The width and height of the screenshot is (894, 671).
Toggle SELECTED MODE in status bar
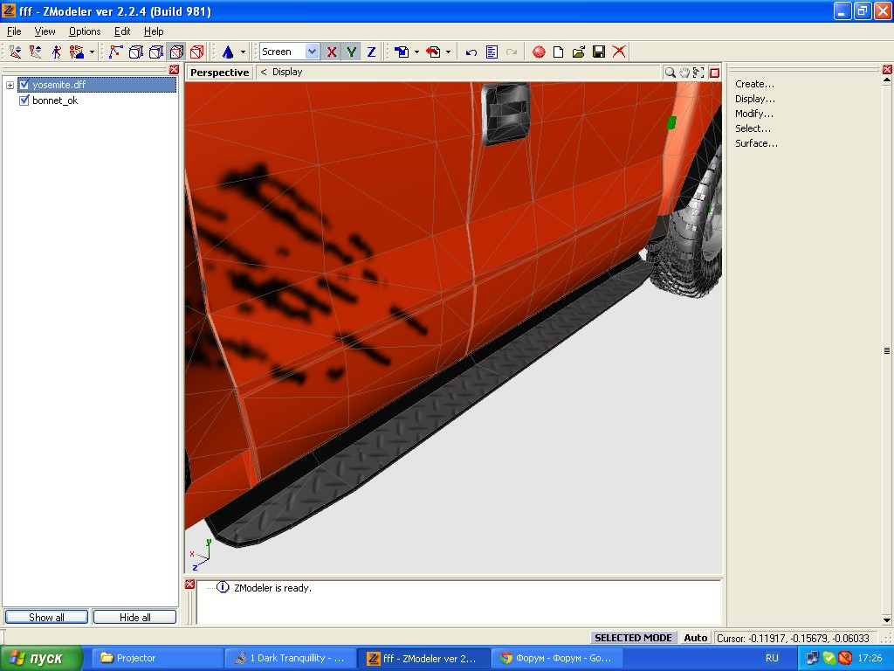(x=633, y=638)
